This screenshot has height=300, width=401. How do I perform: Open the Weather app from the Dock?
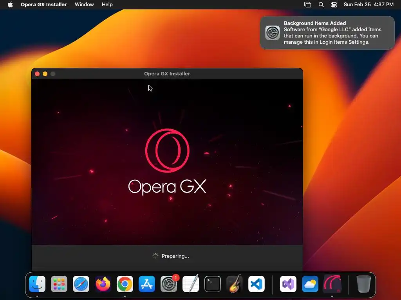coord(310,284)
